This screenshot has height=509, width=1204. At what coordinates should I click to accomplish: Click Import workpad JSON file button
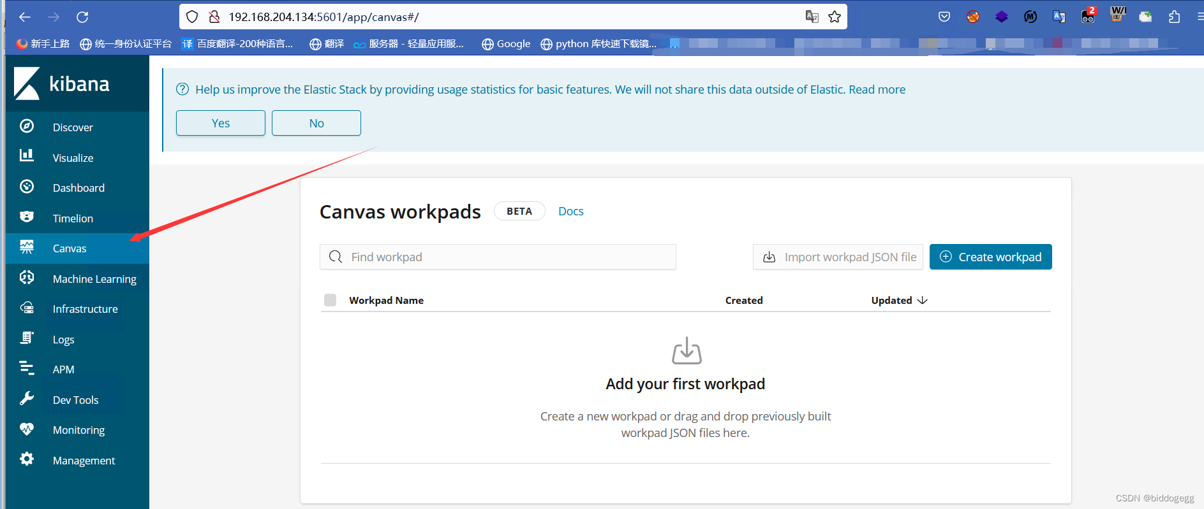click(x=838, y=257)
